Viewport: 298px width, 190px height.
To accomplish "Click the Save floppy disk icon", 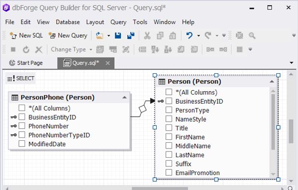I will click(x=118, y=36).
